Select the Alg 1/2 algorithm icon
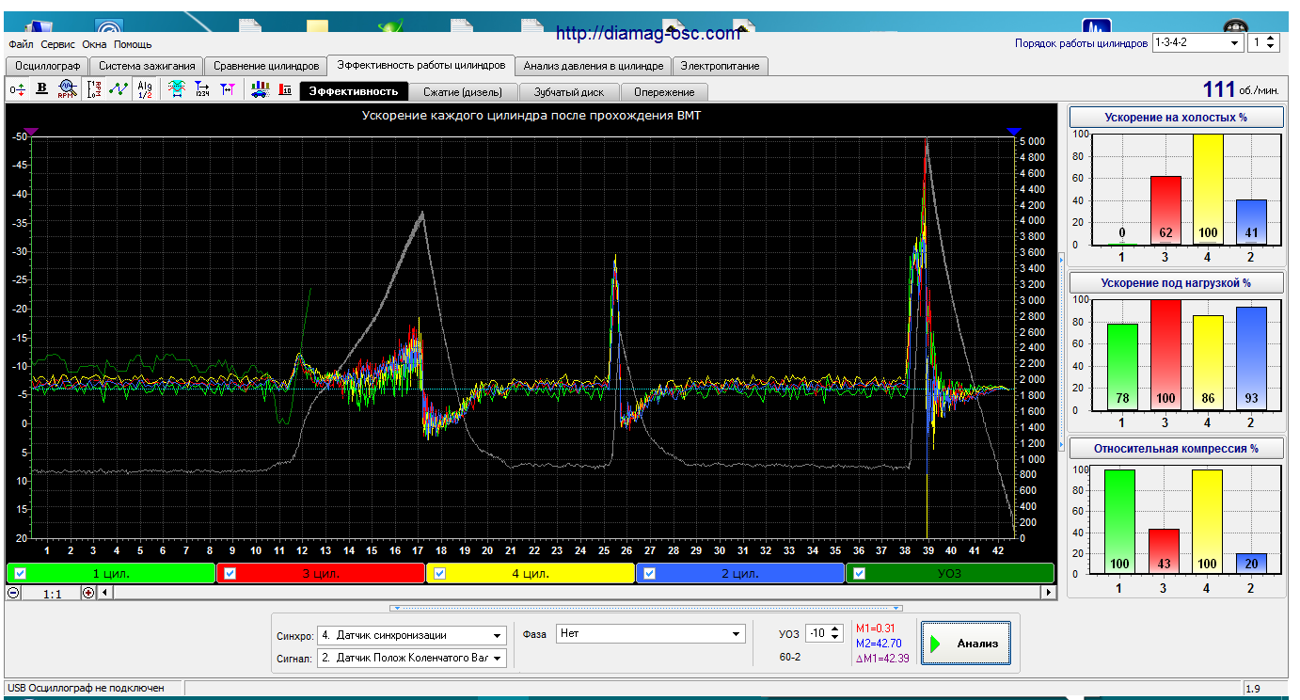The image size is (1300, 700). (145, 89)
